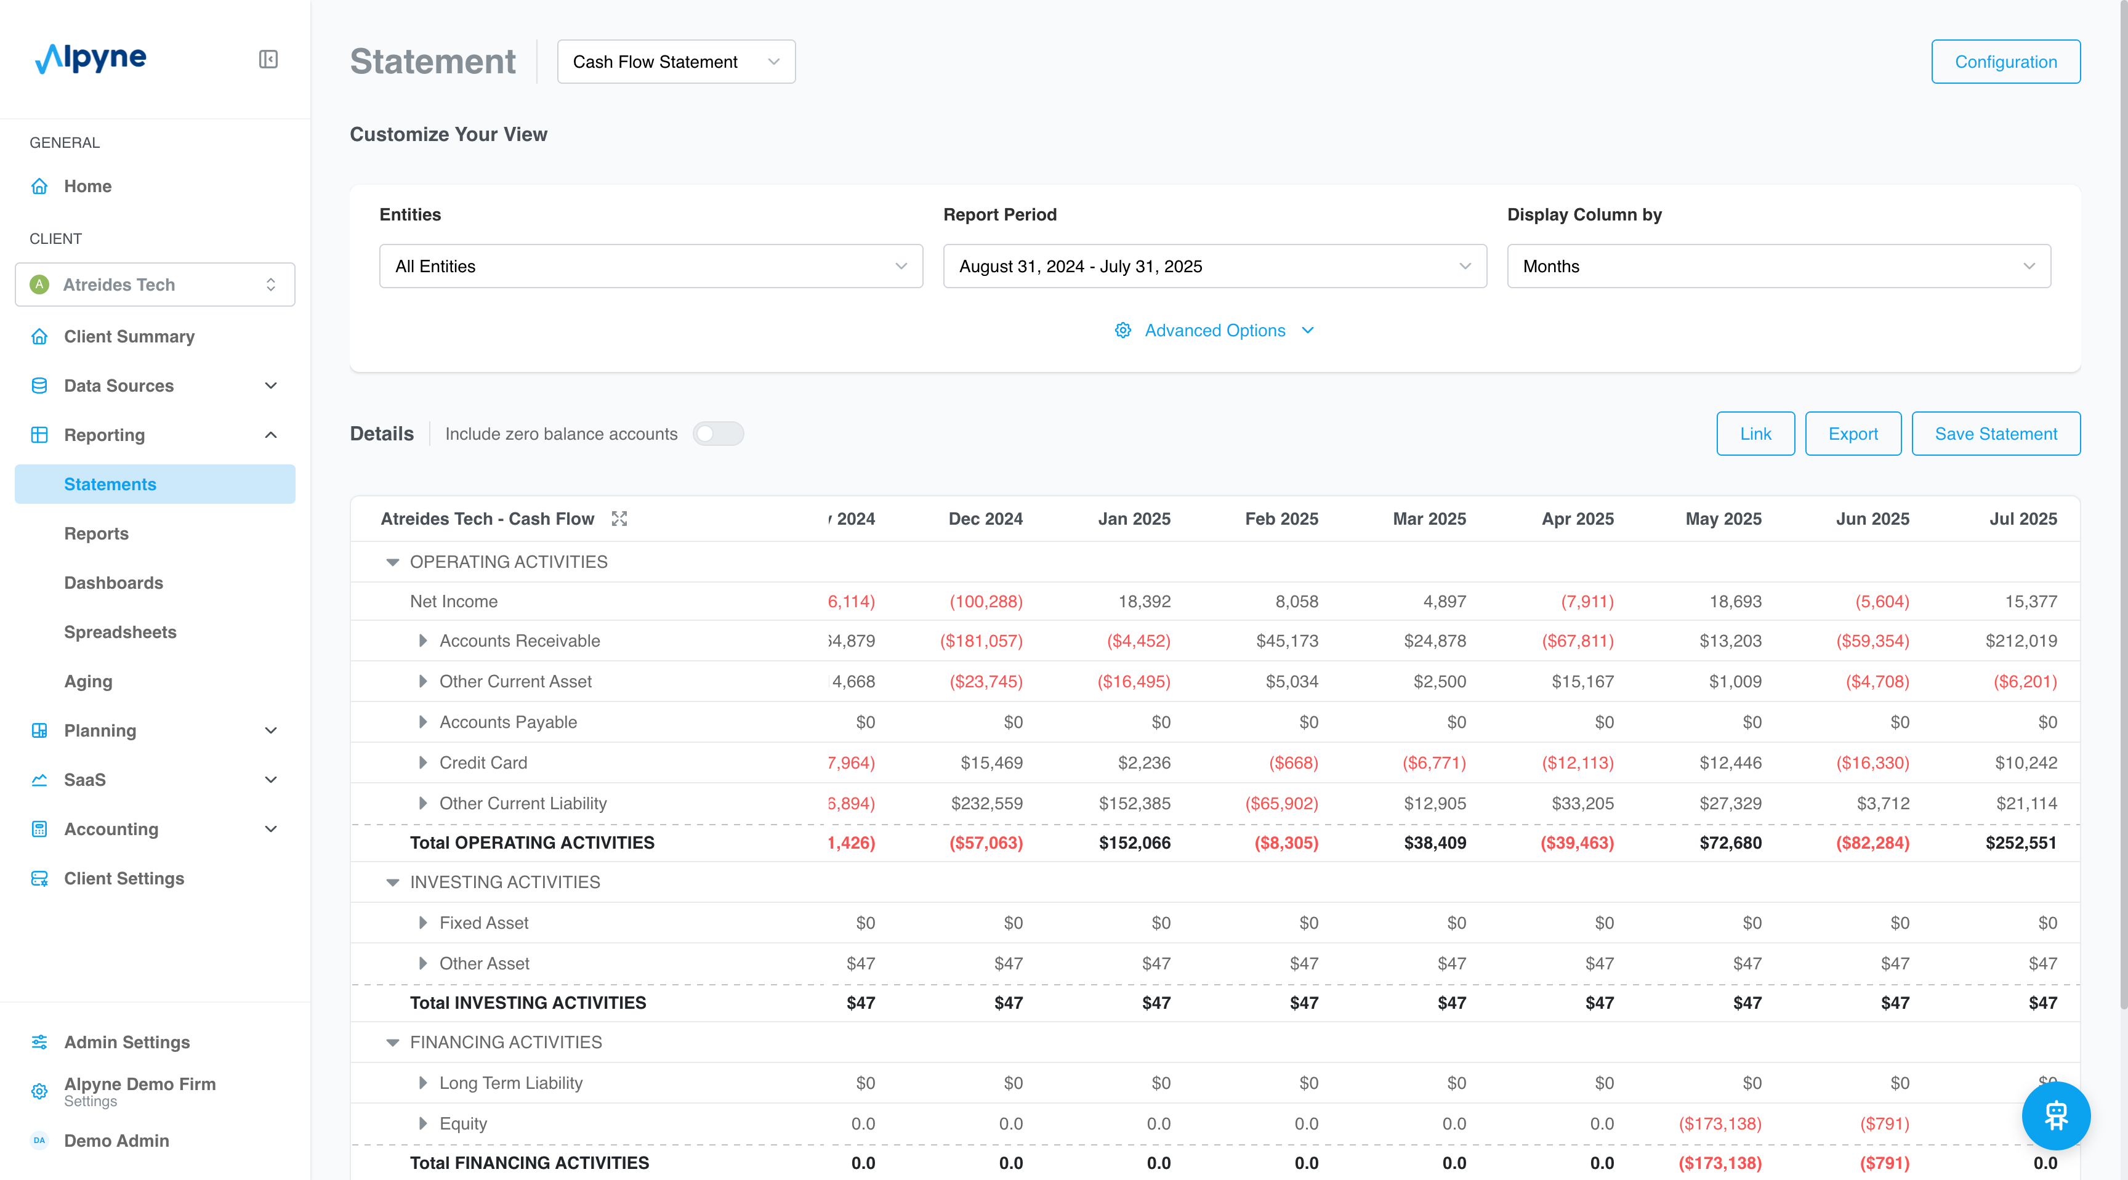Image resolution: width=2128 pixels, height=1180 pixels.
Task: Toggle Include zero balance accounts
Action: pos(717,434)
